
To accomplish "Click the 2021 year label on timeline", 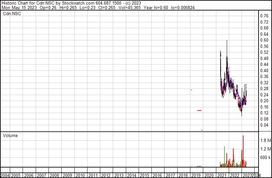I will click(222, 175).
